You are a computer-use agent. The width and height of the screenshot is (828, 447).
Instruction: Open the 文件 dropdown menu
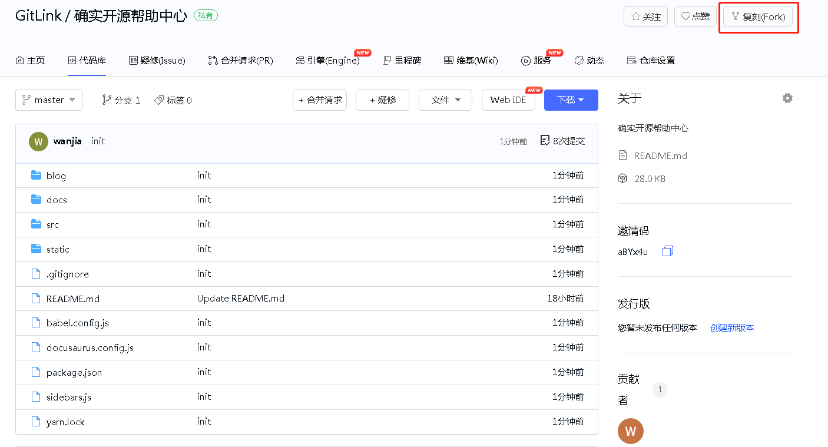(x=445, y=100)
